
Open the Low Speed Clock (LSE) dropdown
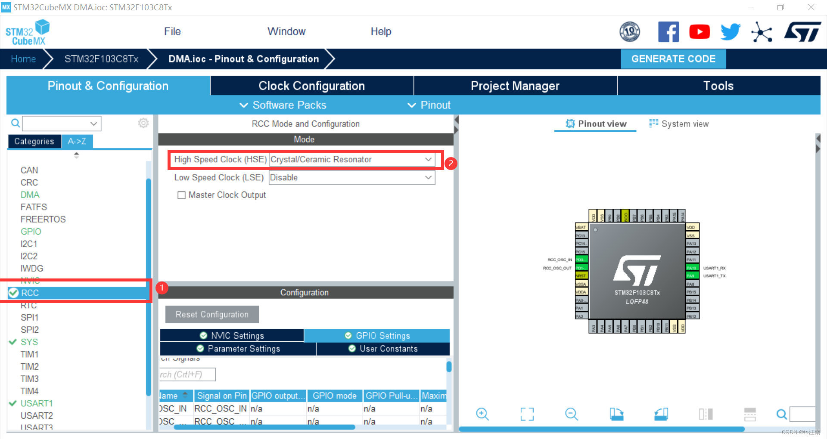point(352,178)
